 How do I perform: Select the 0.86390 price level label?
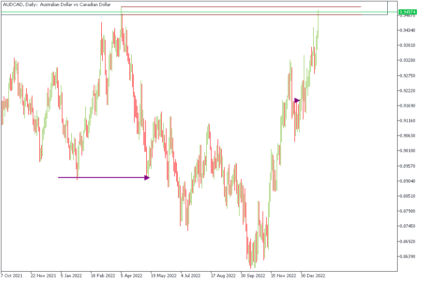pos(407,257)
